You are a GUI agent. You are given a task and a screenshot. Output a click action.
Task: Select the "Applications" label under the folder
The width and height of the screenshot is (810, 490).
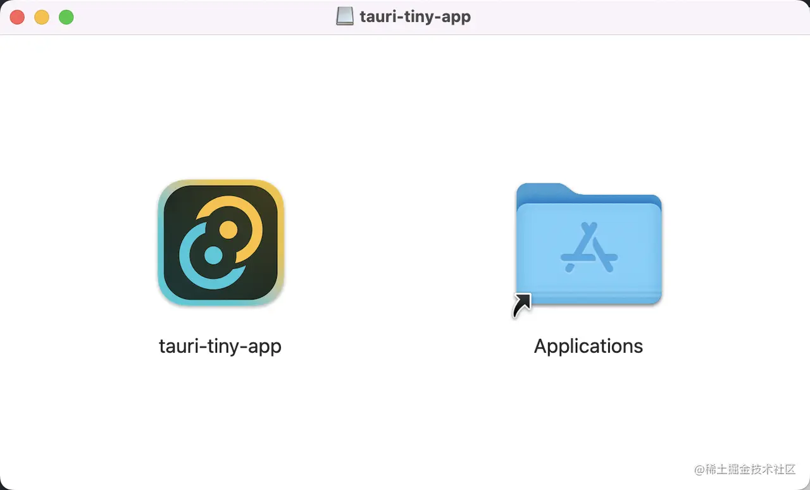click(589, 346)
